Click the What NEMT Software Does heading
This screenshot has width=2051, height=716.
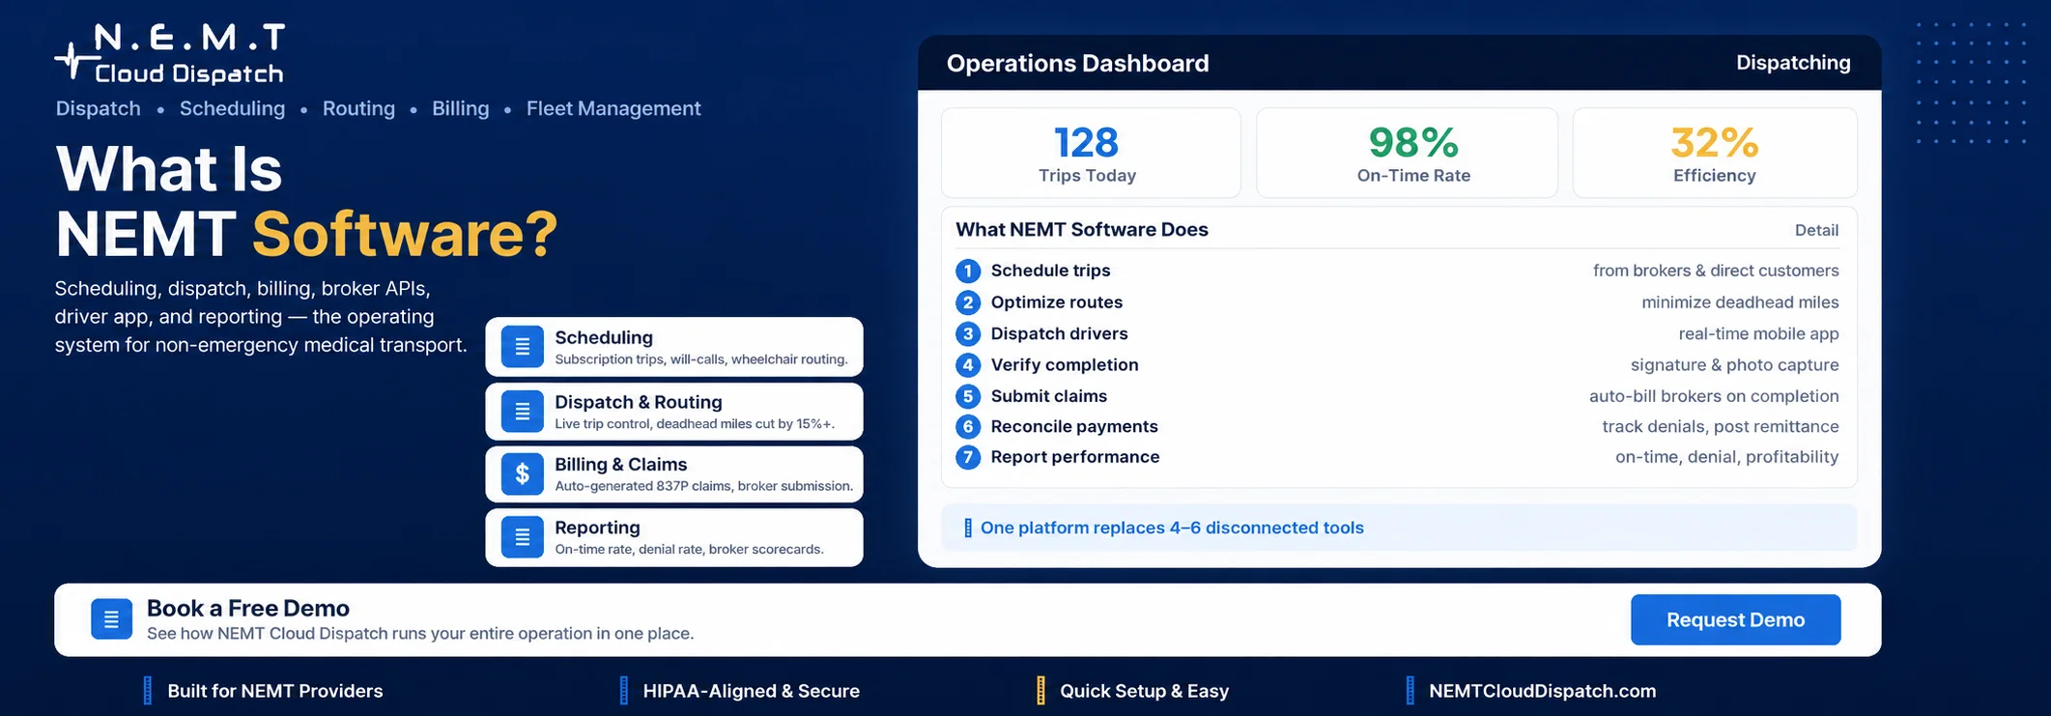[1082, 229]
